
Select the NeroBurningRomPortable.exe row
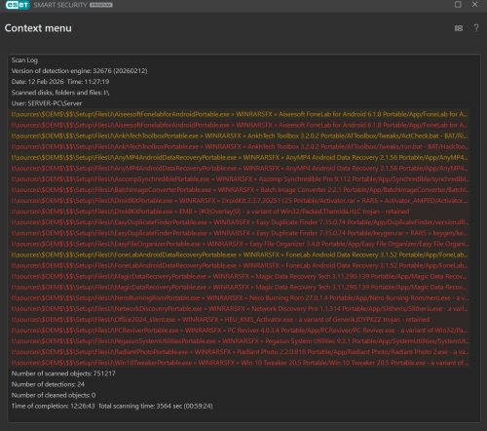click(240, 297)
